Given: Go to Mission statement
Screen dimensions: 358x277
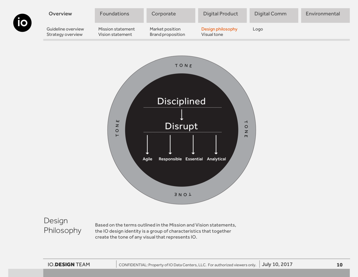Looking at the screenshot, I should 116,29.
